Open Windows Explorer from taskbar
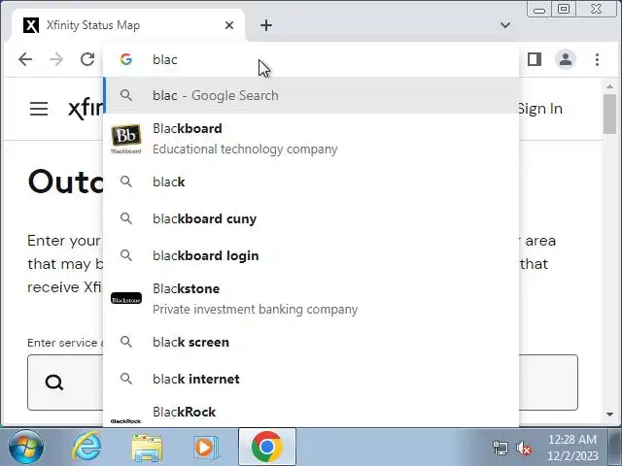The image size is (622, 466). pyautogui.click(x=147, y=449)
